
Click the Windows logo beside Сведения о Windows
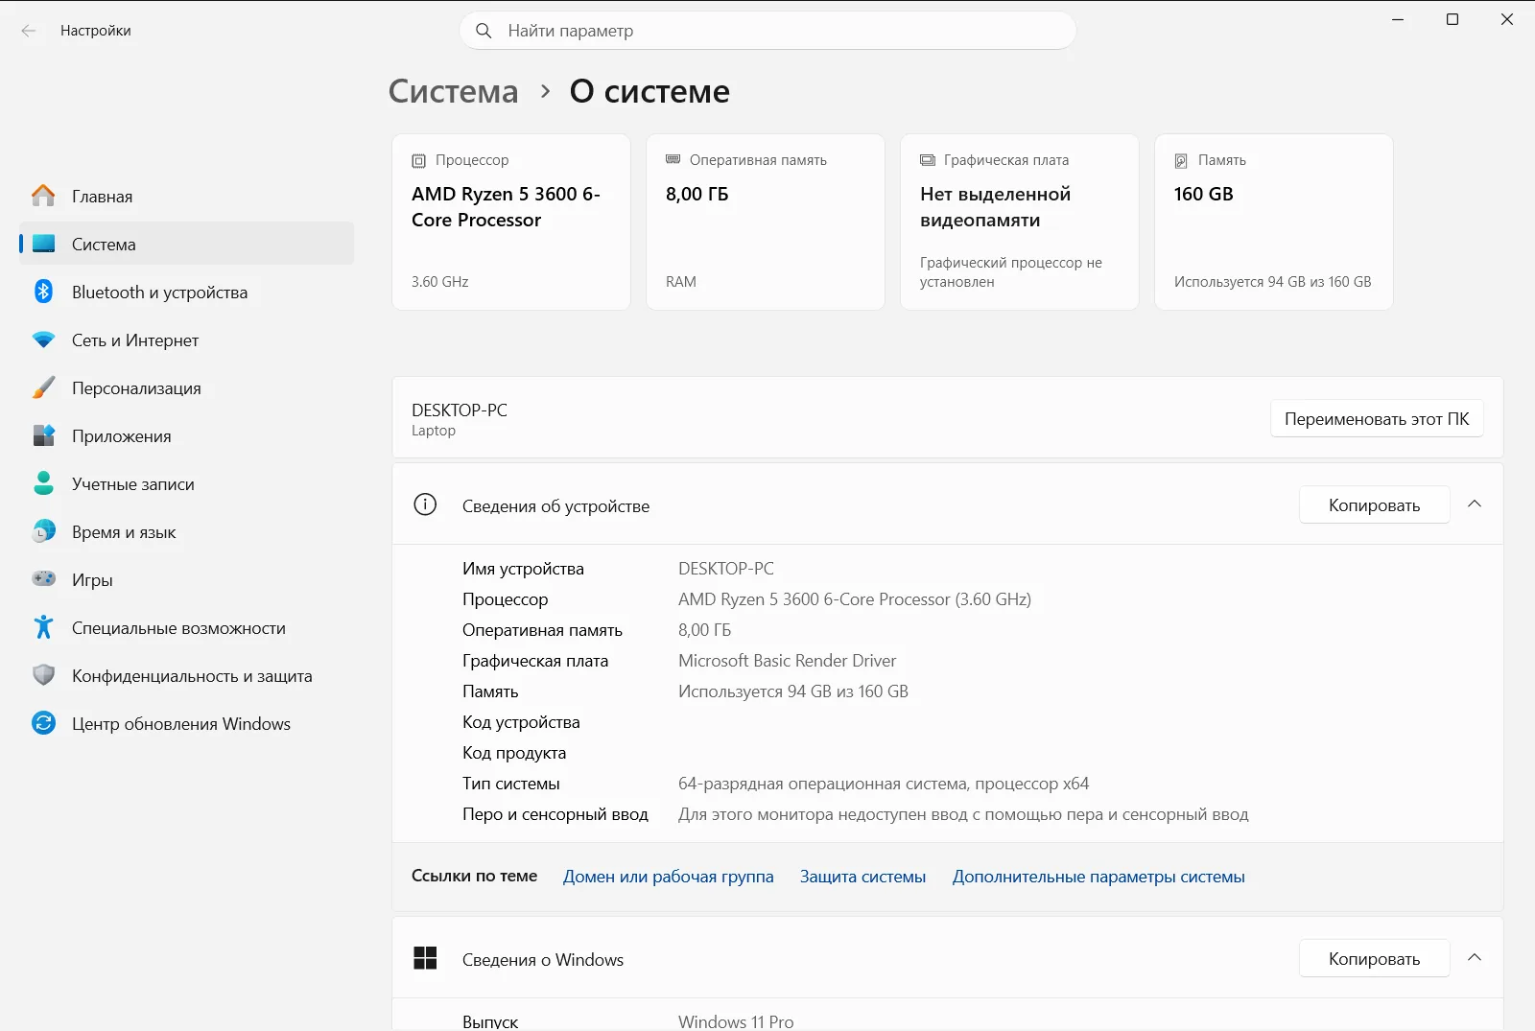(425, 958)
